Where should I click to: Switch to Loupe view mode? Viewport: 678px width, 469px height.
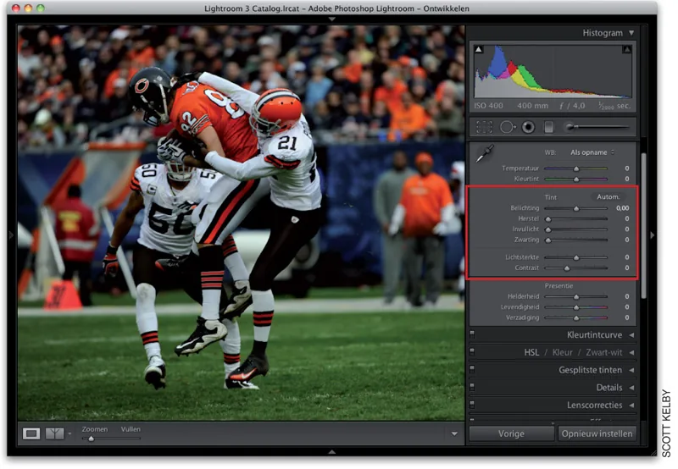tap(31, 433)
